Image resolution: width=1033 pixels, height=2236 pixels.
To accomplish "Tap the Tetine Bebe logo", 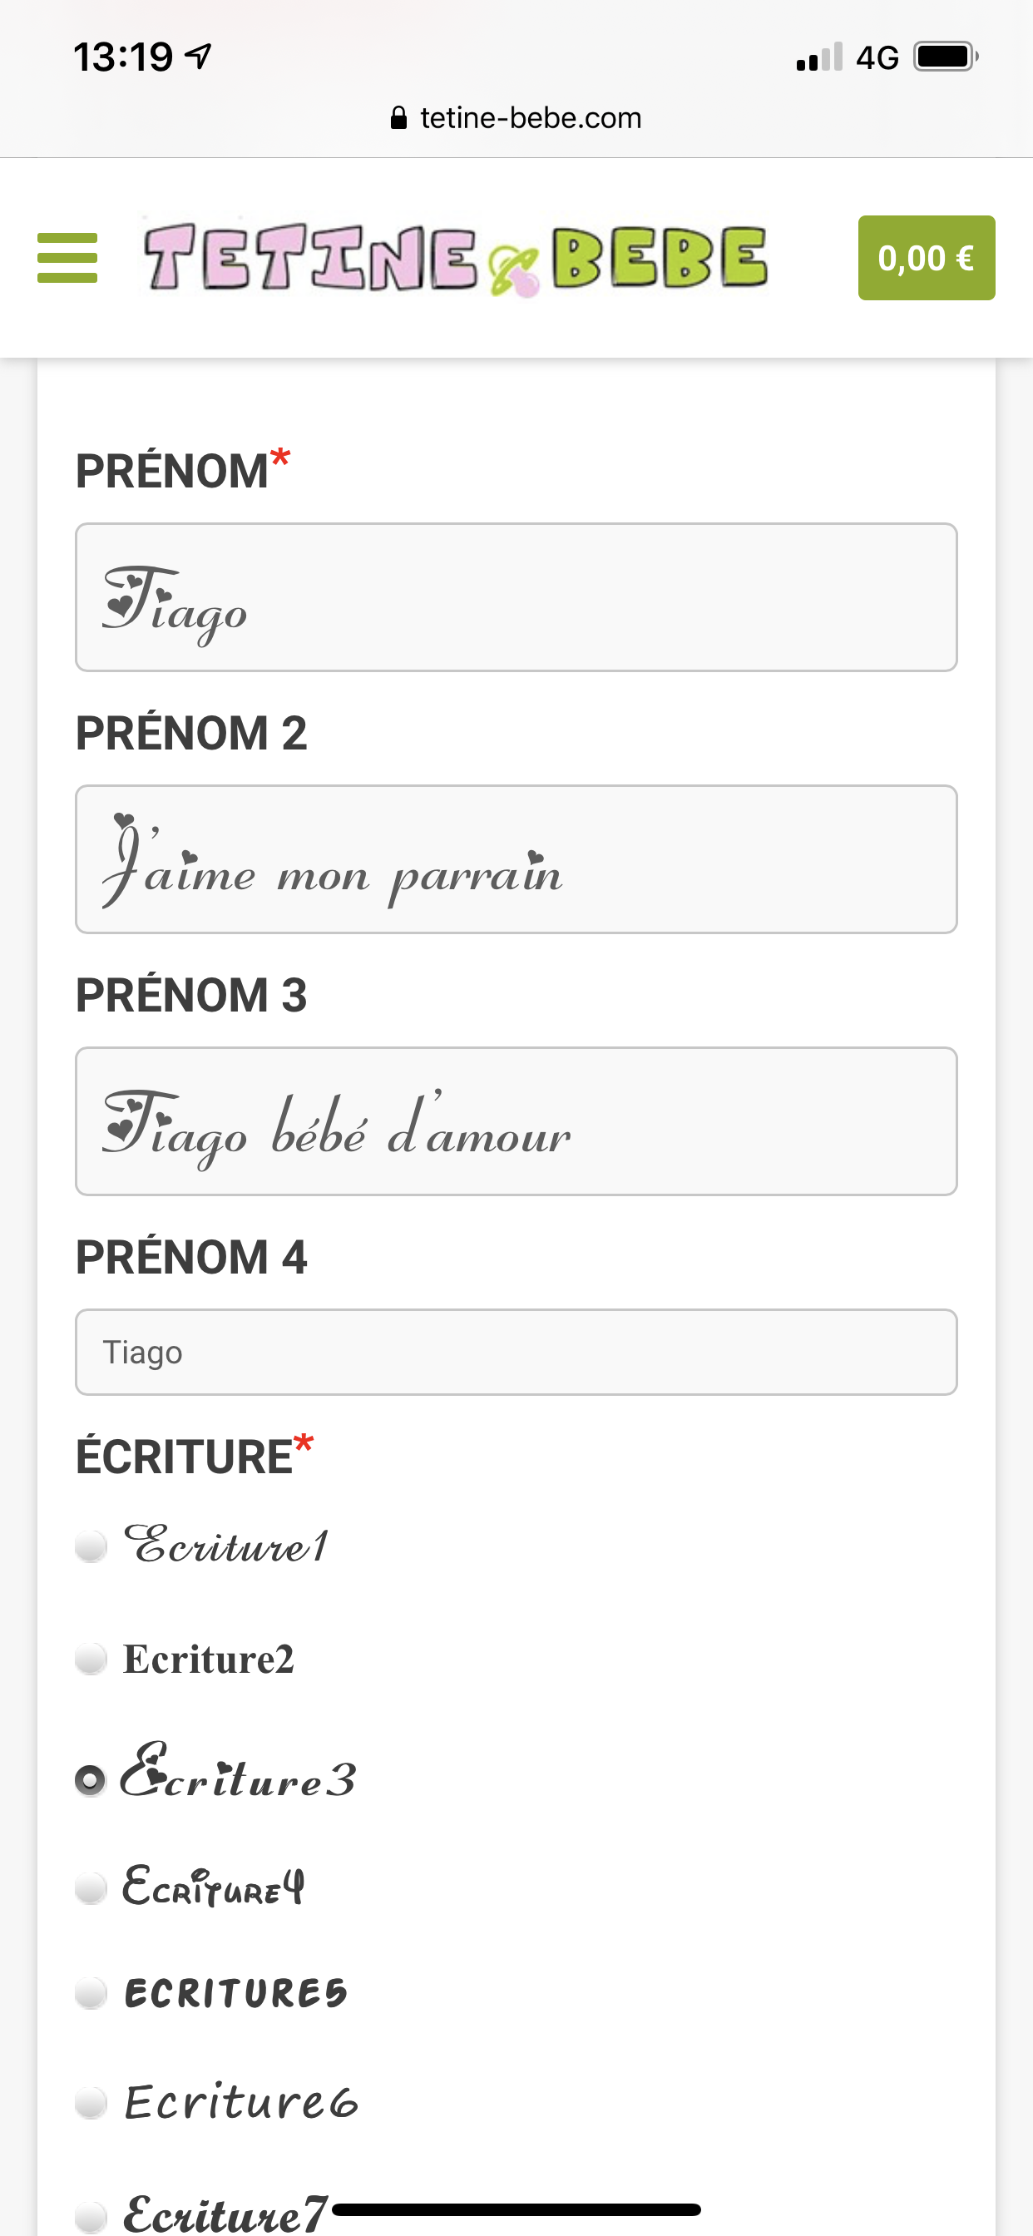I will (456, 258).
